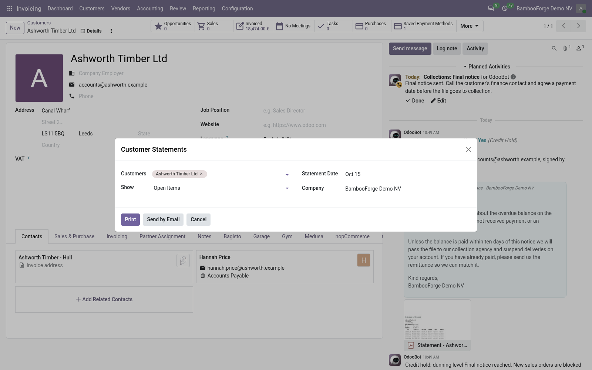Screen dimensions: 592x370
Task: Expand the Customers field dropdown
Action: 287,175
